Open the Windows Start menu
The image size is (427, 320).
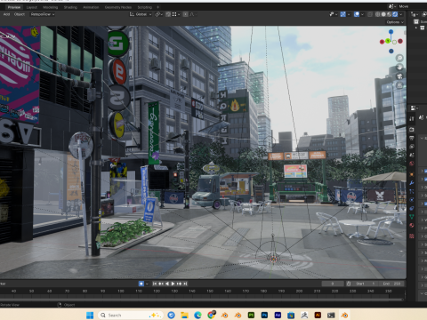tap(90, 315)
